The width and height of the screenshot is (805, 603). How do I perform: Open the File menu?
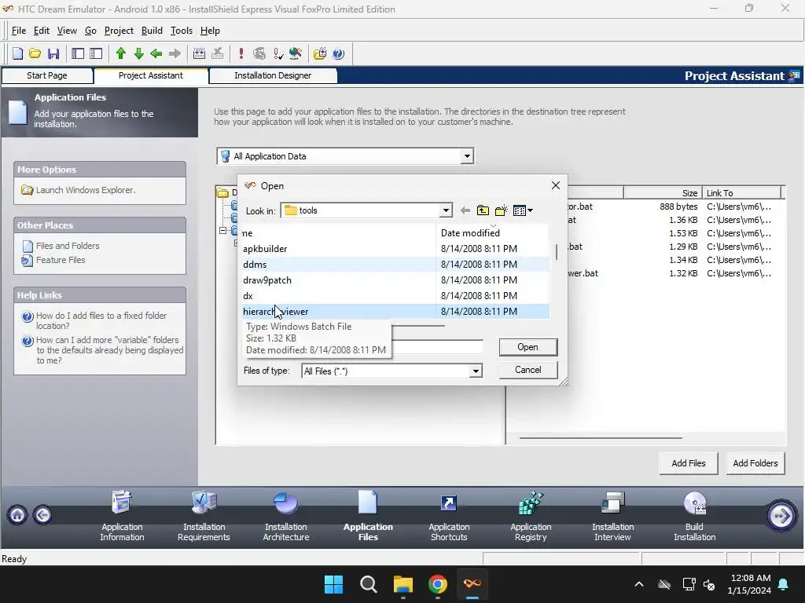coord(19,31)
